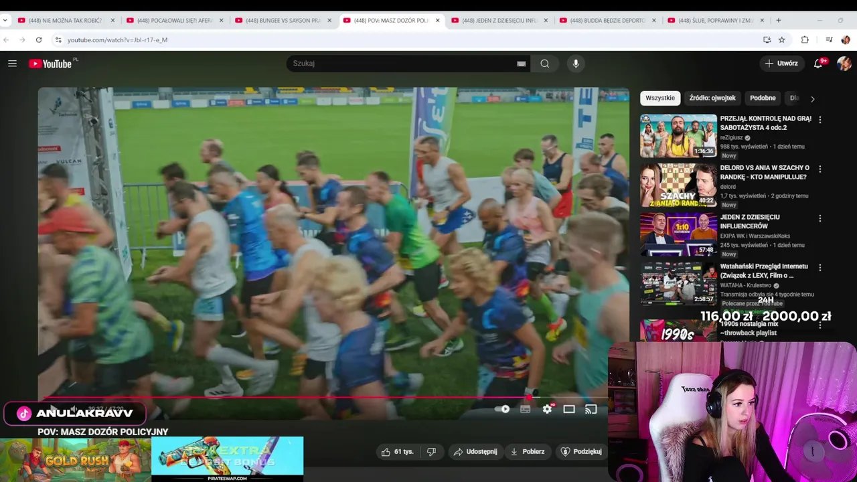Open Watahański Przegląd Internetu thumbnail
The image size is (857, 482).
pyautogui.click(x=678, y=283)
